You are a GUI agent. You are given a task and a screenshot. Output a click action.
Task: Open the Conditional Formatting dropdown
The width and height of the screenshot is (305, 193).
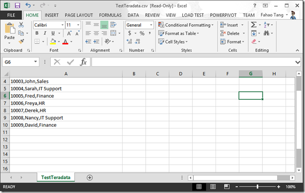click(186, 25)
